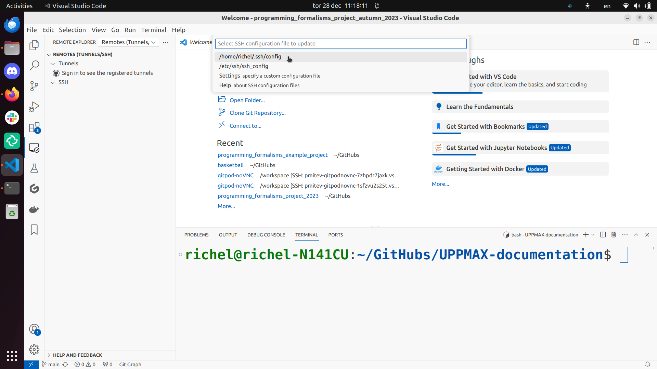This screenshot has width=657, height=369.
Task: Open recent programming_formalisms_project_2023
Action: (268, 196)
